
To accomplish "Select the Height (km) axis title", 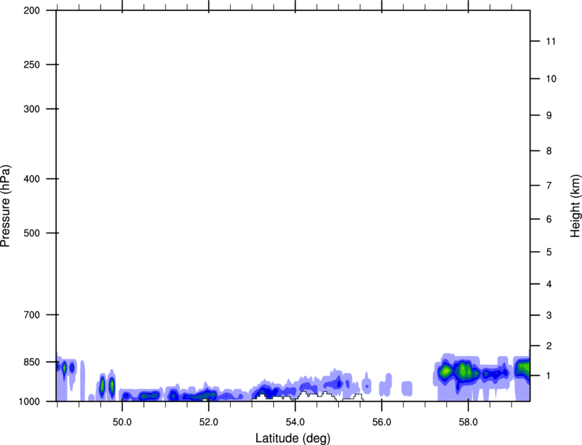I will click(x=575, y=206).
